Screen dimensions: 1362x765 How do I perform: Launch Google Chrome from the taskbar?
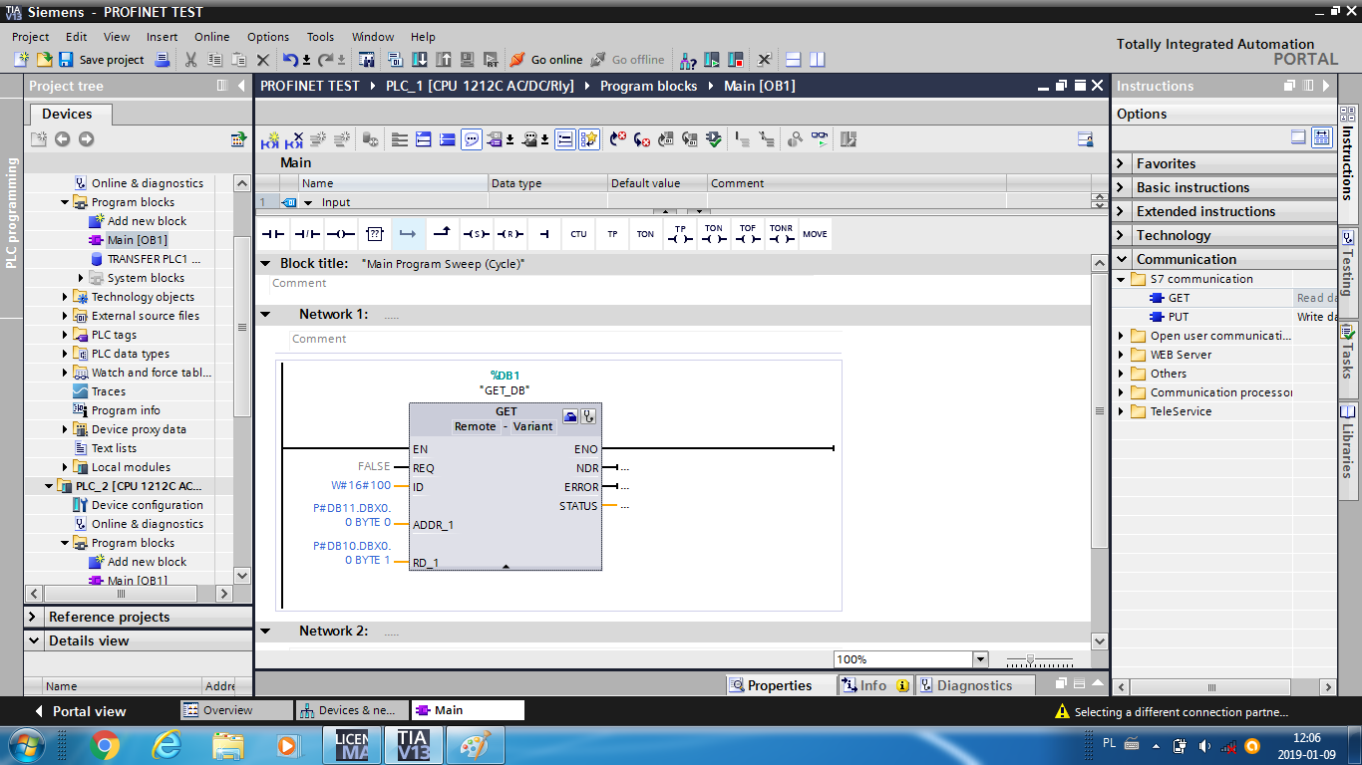tap(105, 745)
